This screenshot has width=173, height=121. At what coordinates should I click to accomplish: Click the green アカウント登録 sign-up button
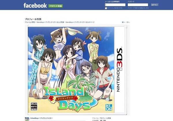coord(55,6)
